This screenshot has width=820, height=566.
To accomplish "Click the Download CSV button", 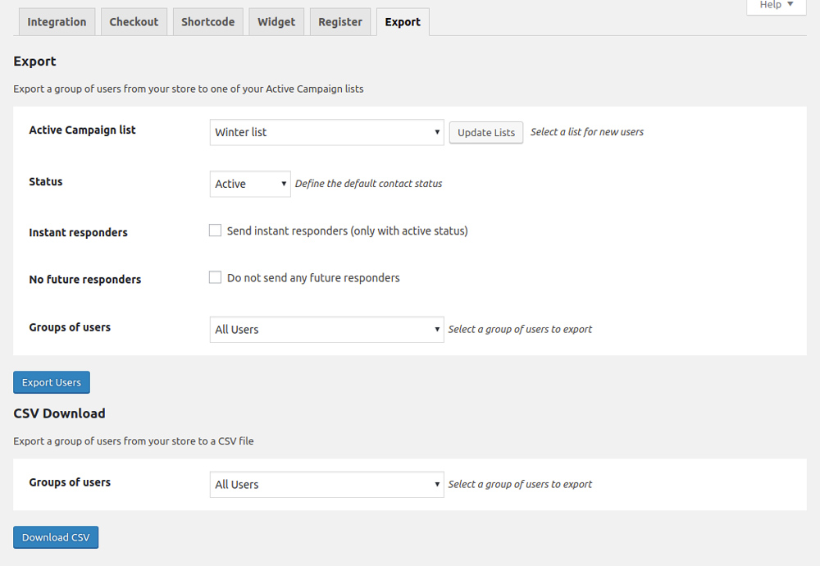I will tap(56, 537).
